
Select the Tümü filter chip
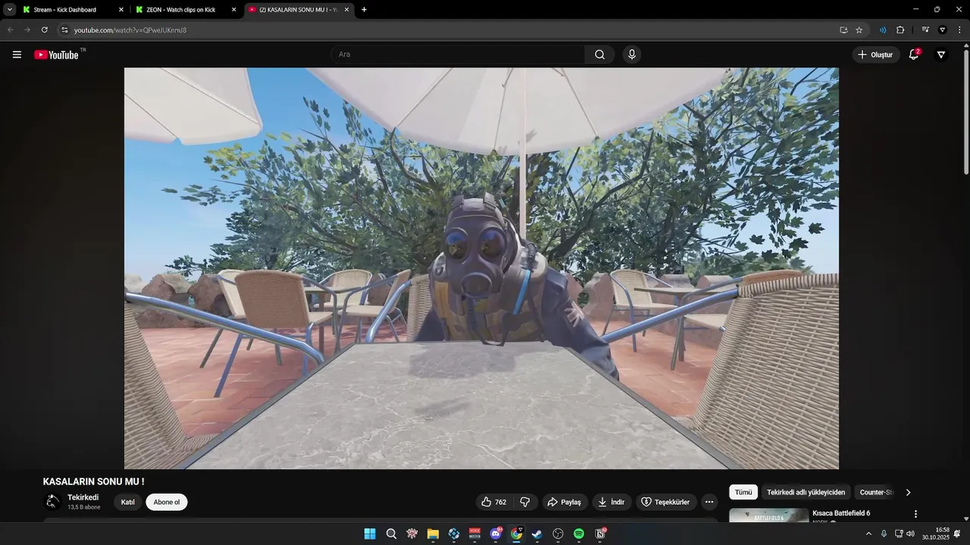[743, 492]
